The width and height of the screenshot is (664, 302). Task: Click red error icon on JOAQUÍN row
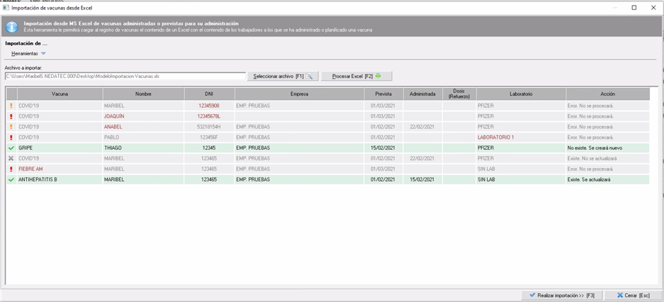11,116
